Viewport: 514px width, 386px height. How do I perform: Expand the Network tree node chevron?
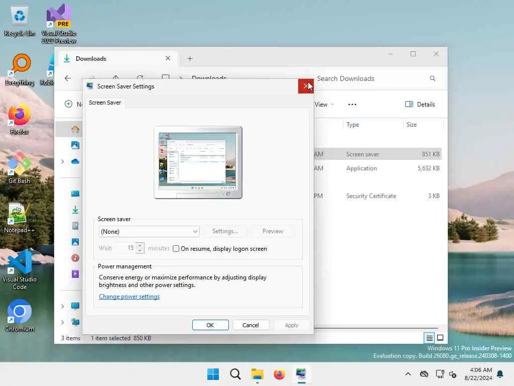pos(62,322)
